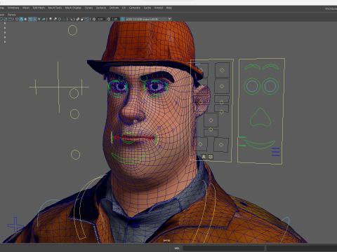
Task: Toggle Use All Lights icon
Action: (x=39, y=19)
